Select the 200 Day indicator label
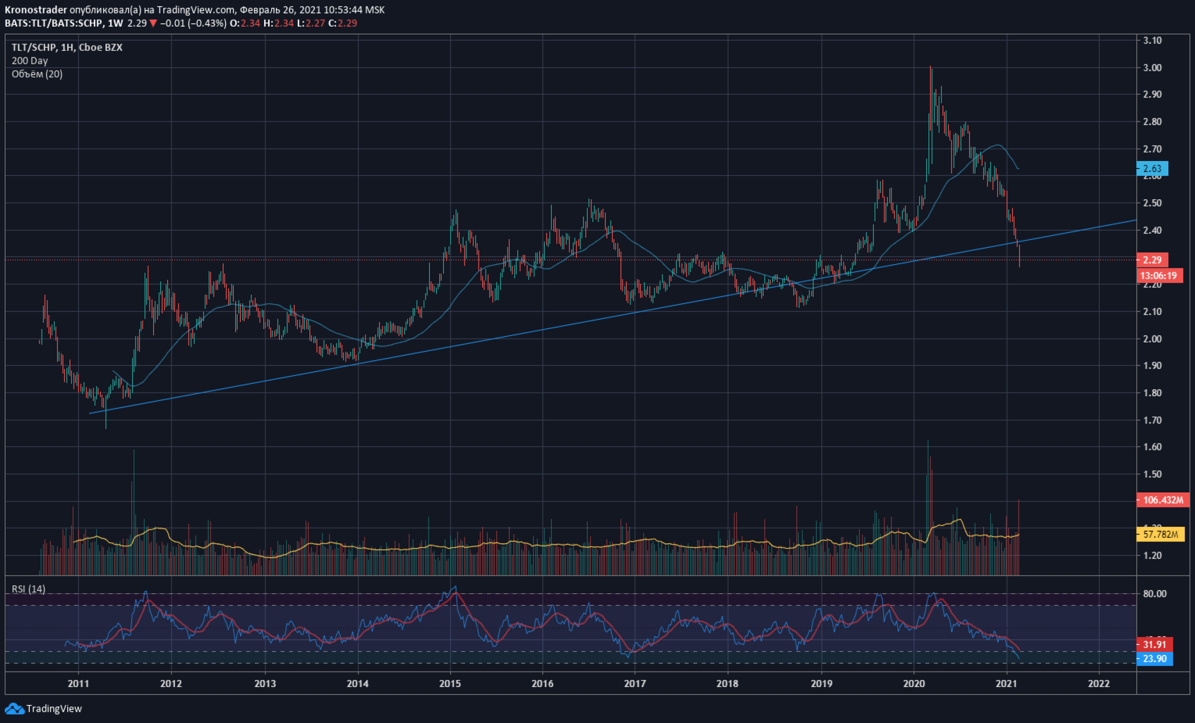This screenshot has width=1195, height=723. 29,61
